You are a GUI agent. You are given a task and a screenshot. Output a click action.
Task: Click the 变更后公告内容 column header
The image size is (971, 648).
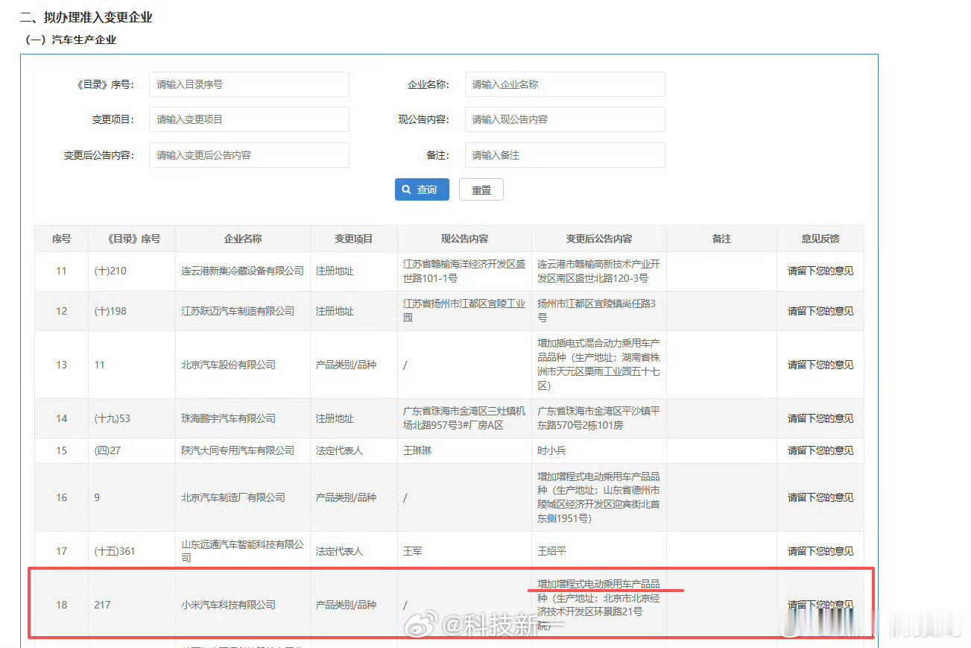pyautogui.click(x=599, y=239)
